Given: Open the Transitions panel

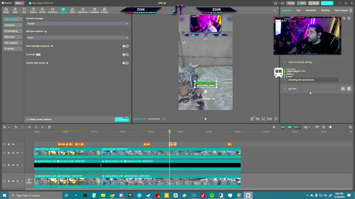Looking at the screenshot, I should pyautogui.click(x=53, y=10).
